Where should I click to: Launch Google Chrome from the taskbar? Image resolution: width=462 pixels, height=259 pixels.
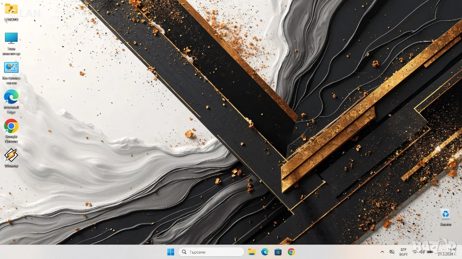point(291,252)
